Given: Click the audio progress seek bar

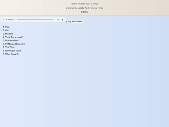Looking at the screenshot, I should point(36,19).
